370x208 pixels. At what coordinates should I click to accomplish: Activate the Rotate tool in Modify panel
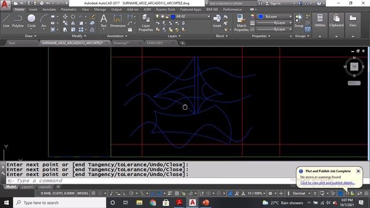73,17
